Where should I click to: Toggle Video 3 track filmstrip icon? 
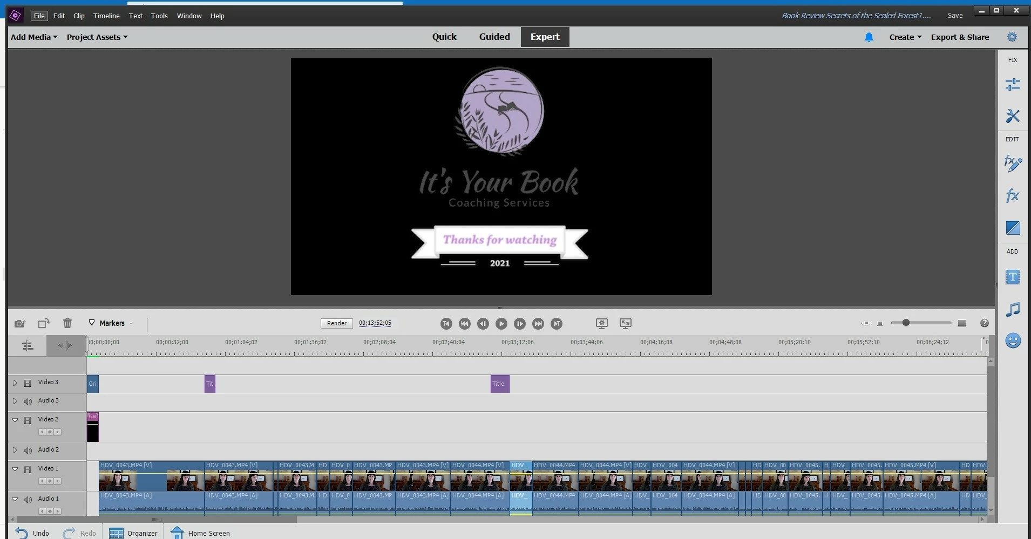[x=28, y=383]
